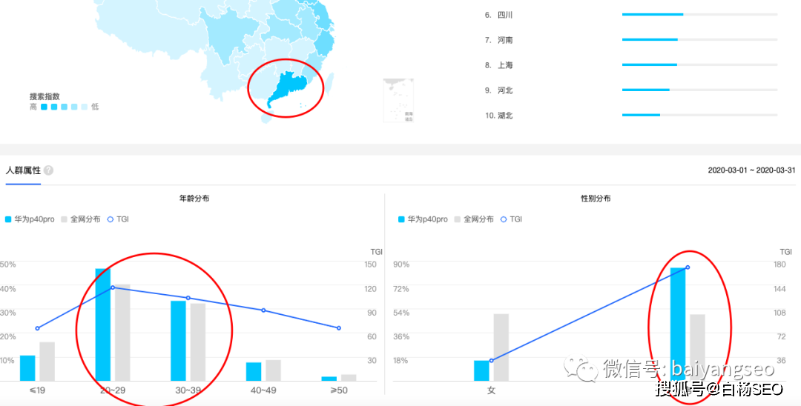This screenshot has width=801, height=406.
Task: Select the 人群属性 tab
Action: tap(23, 170)
